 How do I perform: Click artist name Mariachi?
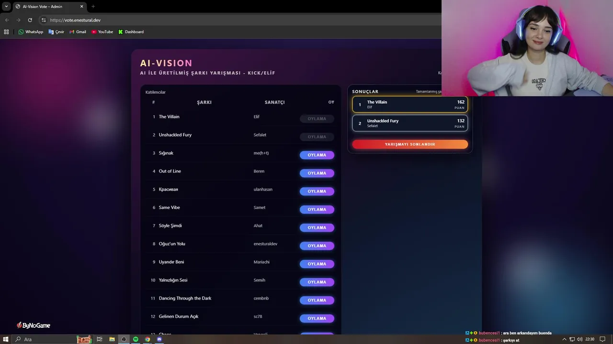click(261, 262)
